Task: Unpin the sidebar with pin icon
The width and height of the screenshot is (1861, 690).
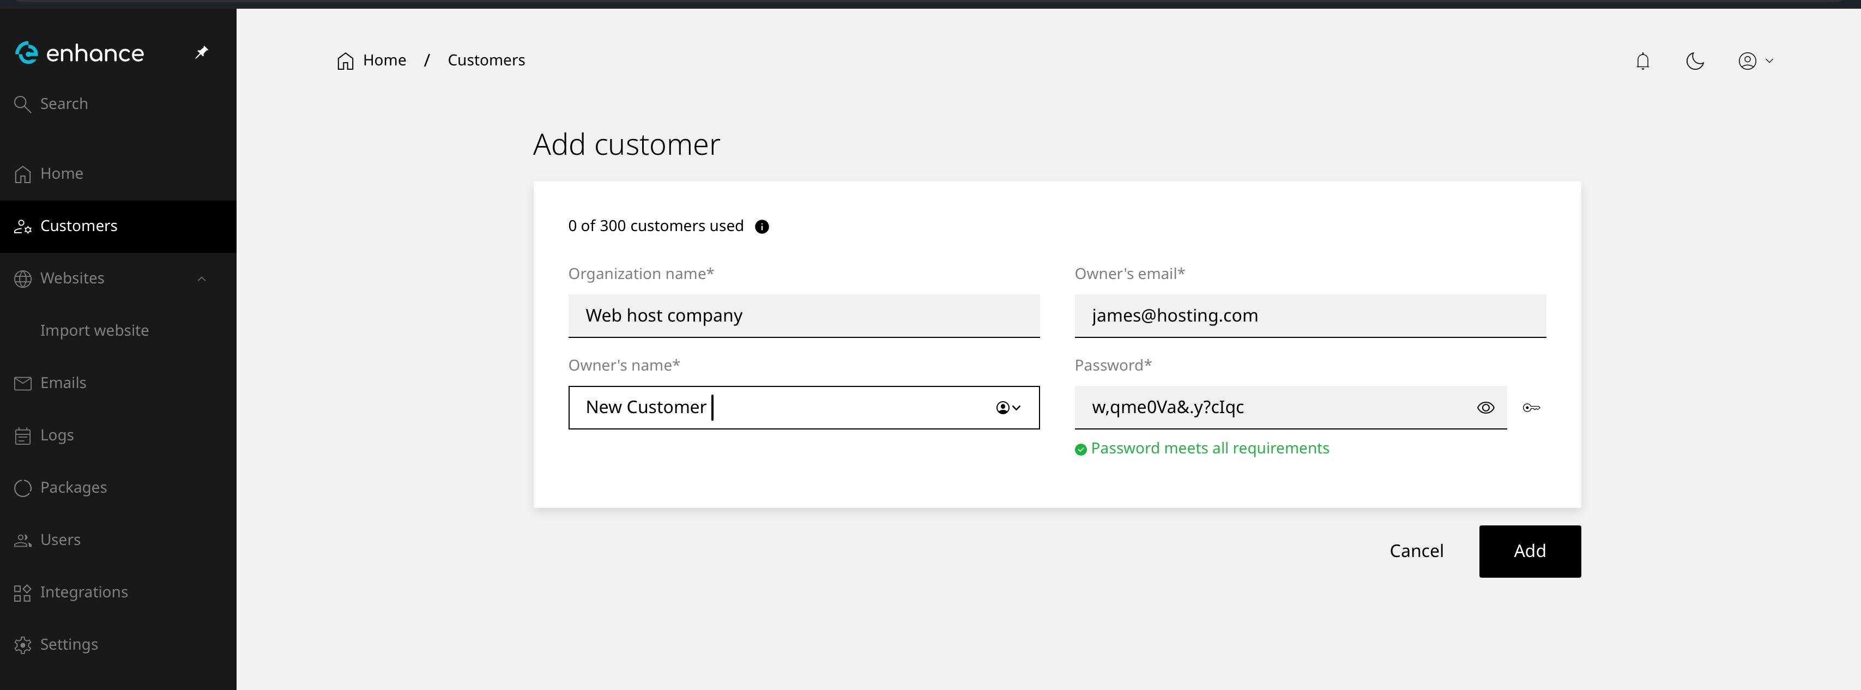Action: [202, 52]
